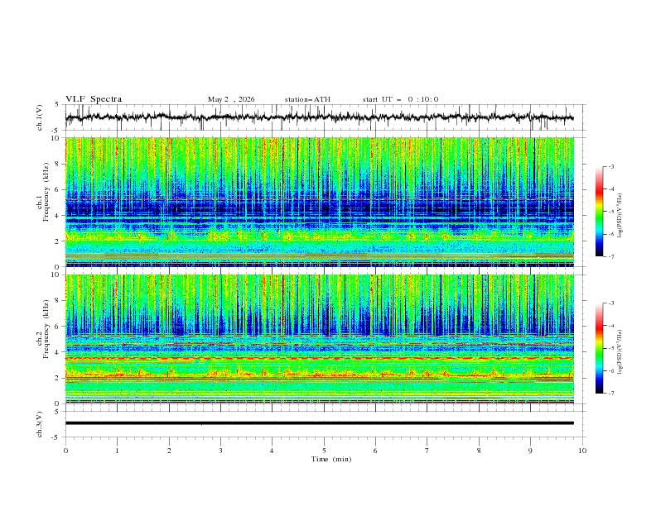656x506 pixels.
Task: Click the VLF Spectra title text
Action: click(94, 99)
